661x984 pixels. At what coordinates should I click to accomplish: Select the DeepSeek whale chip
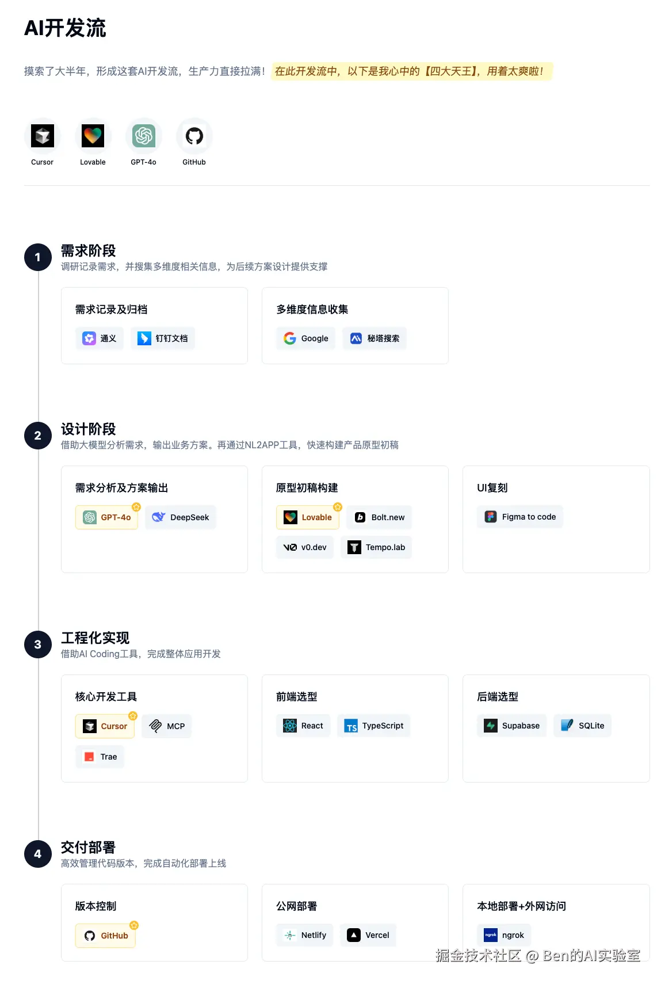click(x=181, y=517)
